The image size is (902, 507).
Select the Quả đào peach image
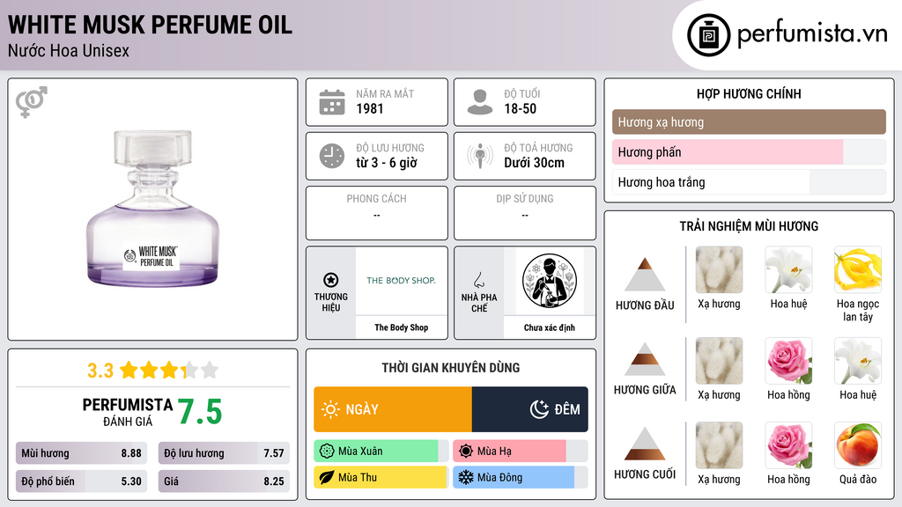(858, 445)
